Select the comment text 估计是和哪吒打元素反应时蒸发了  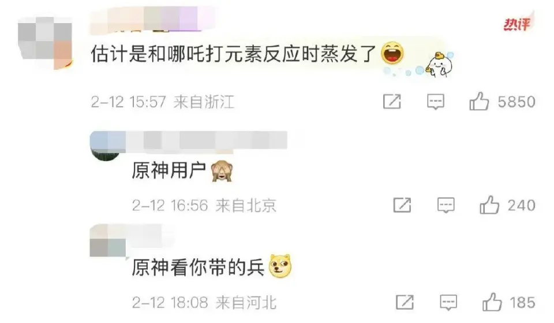[234, 54]
